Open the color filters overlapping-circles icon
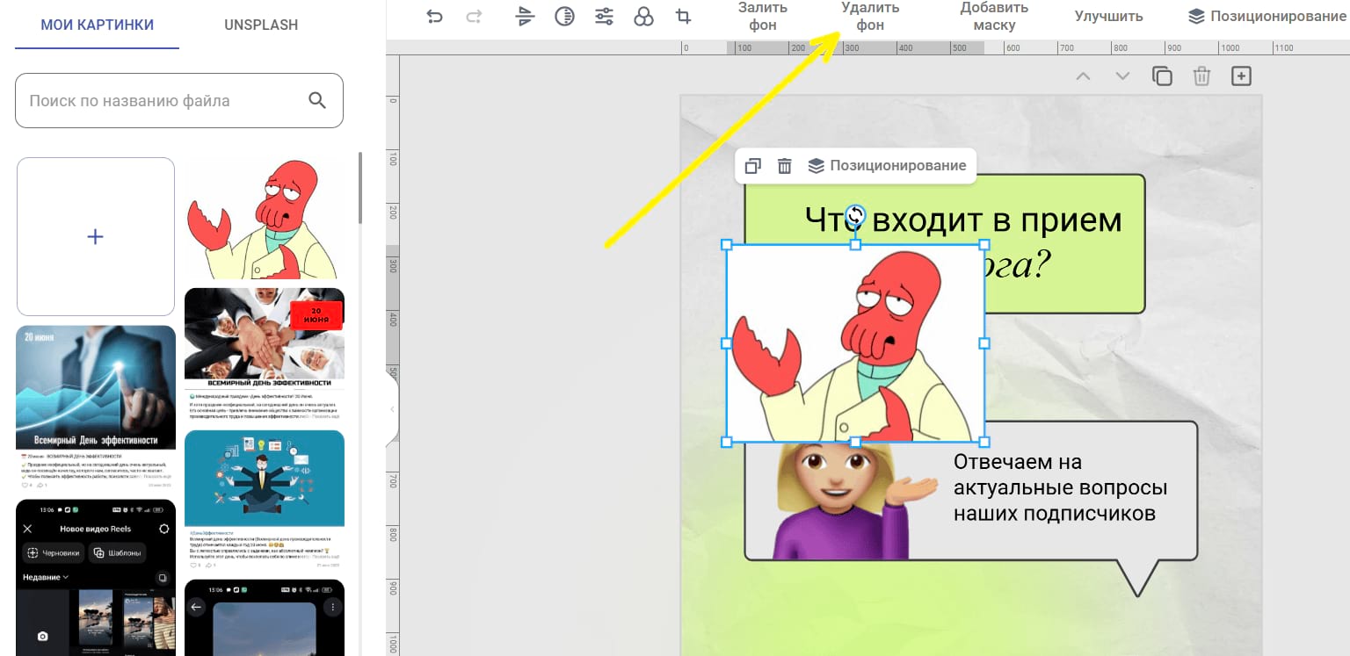Image resolution: width=1350 pixels, height=656 pixels. point(643,16)
